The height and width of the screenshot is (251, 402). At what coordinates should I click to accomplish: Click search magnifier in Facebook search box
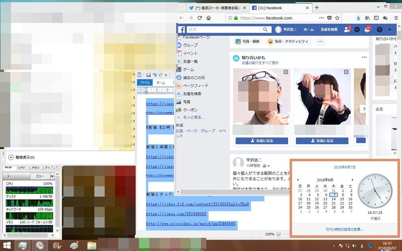pyautogui.click(x=265, y=30)
